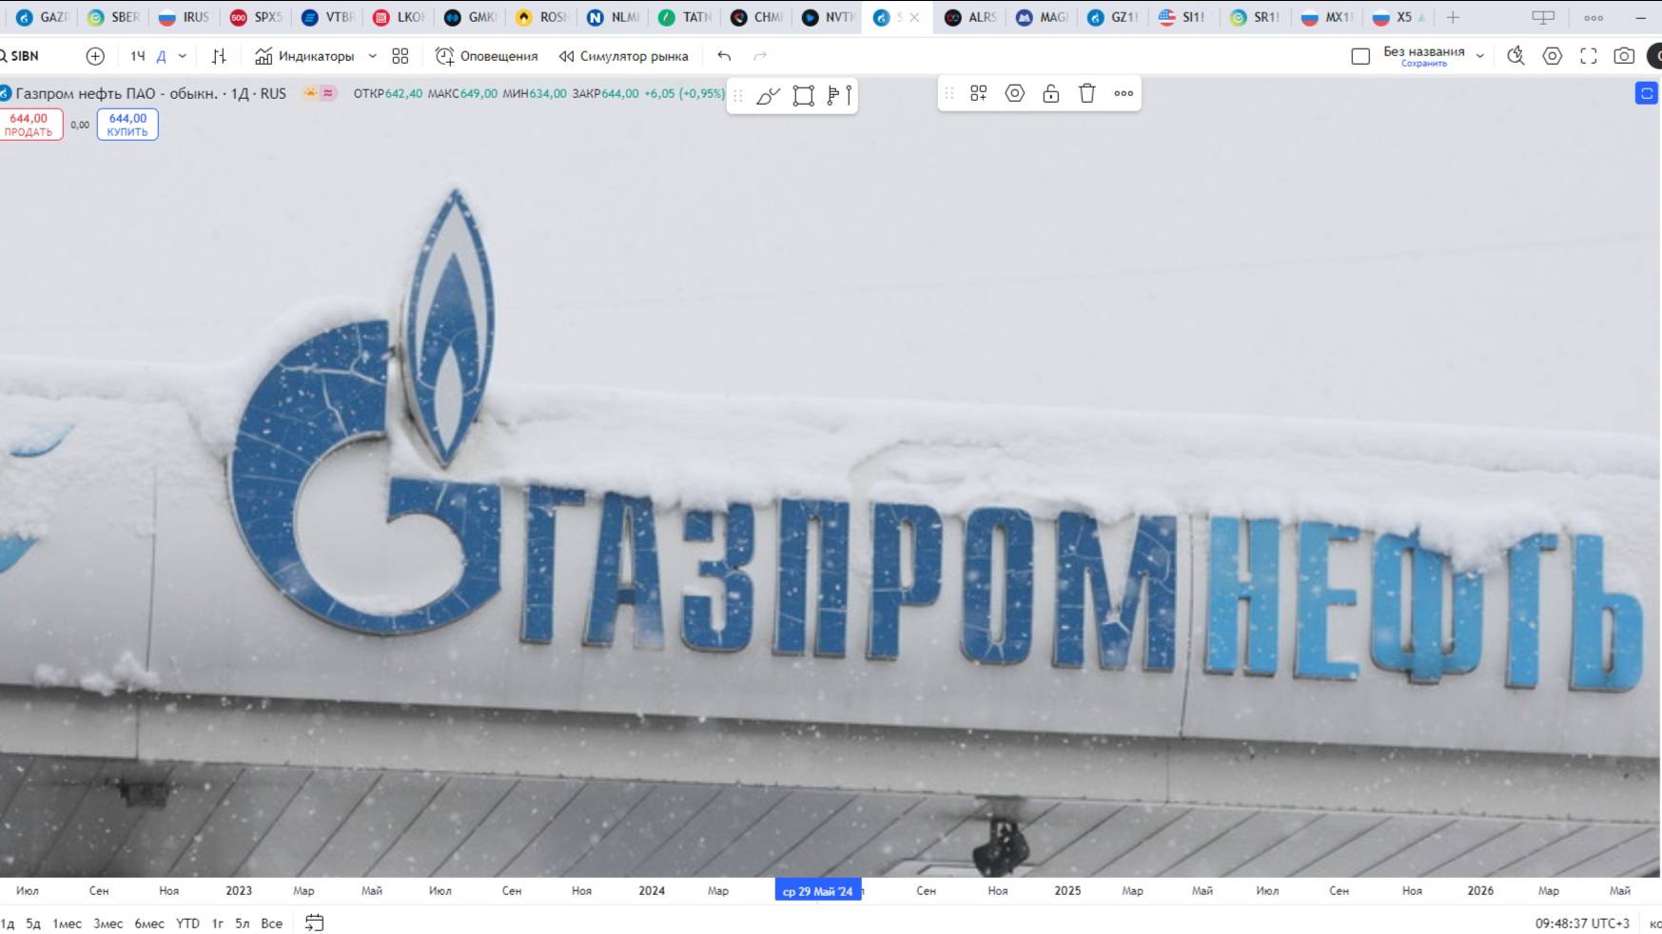
Task: Take a chart snapshot with camera icon
Action: tap(1625, 56)
